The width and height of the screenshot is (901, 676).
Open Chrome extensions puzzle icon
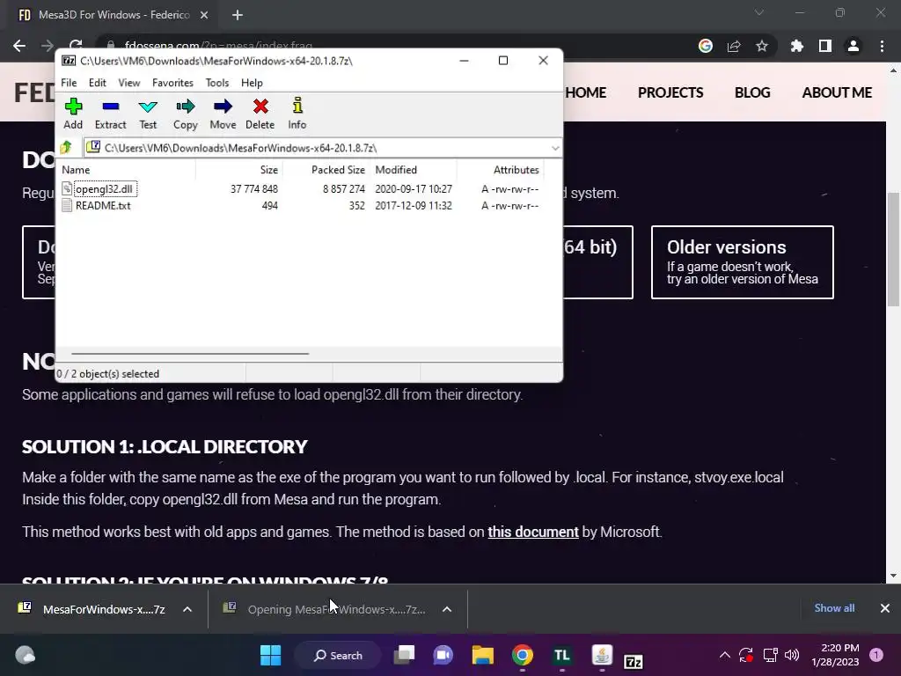click(796, 46)
